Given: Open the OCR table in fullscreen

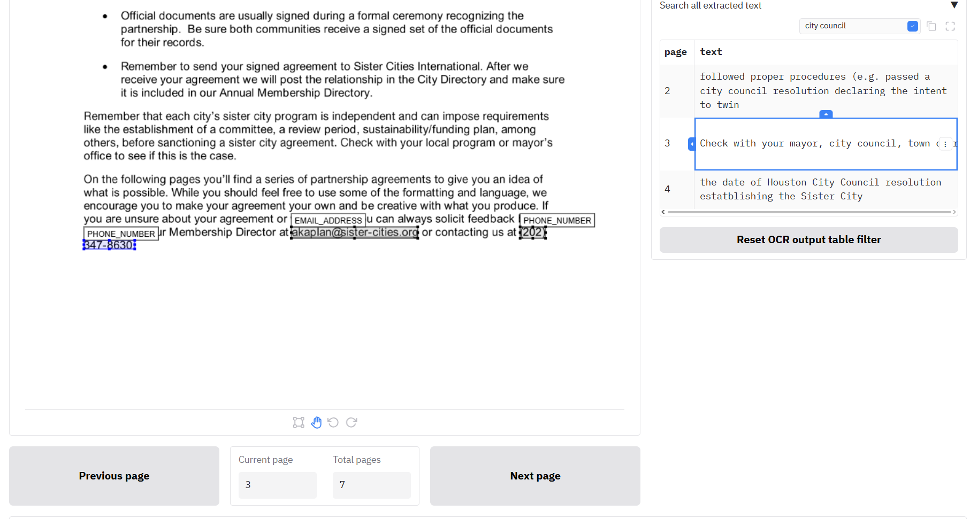Looking at the screenshot, I should coord(950,26).
